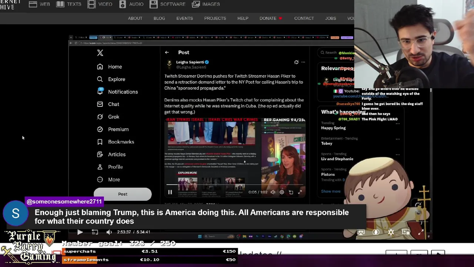Open TEXTS section of Internet Archive
Image resolution: width=474 pixels, height=267 pixels.
coord(69,4)
